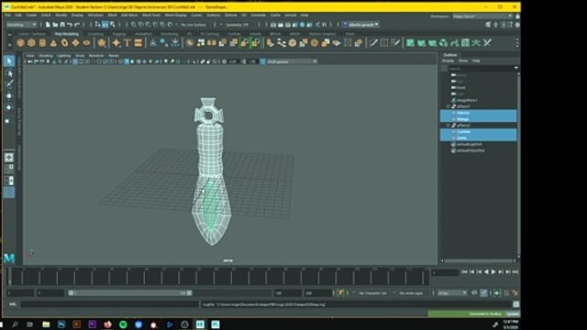The image size is (587, 330).
Task: Create a polygon cylinder from shelf
Action: (43, 43)
